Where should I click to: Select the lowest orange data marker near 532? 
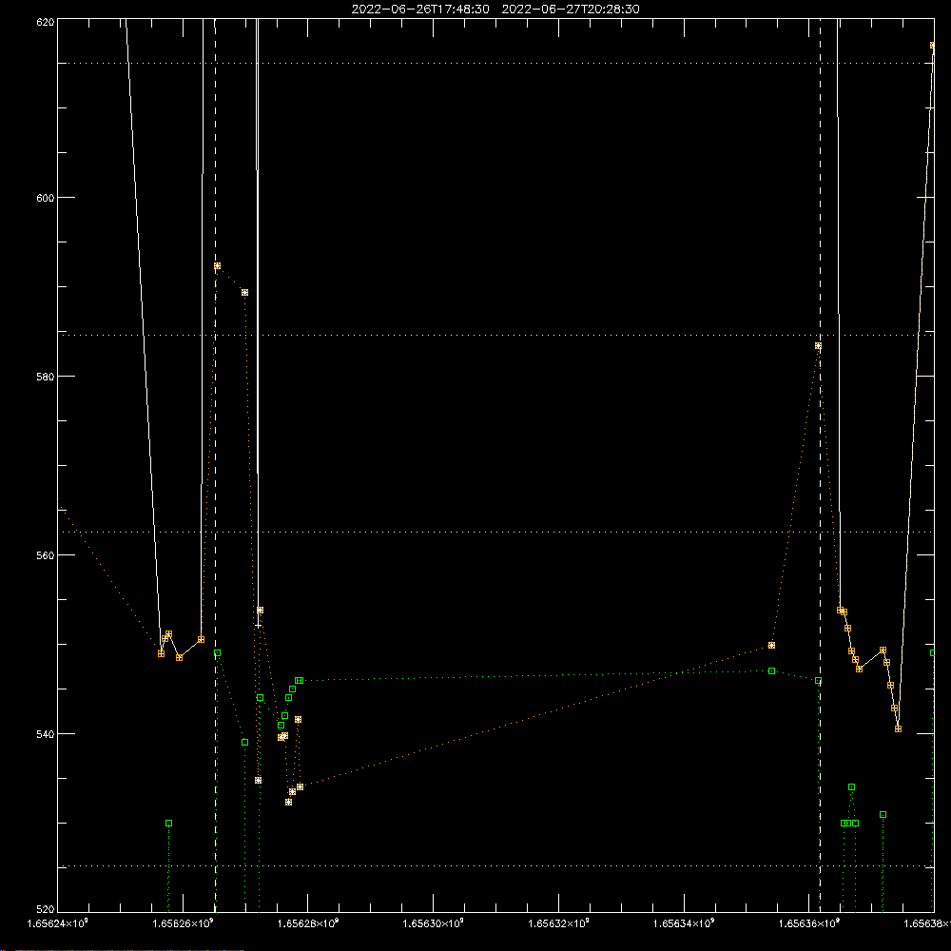click(x=289, y=803)
